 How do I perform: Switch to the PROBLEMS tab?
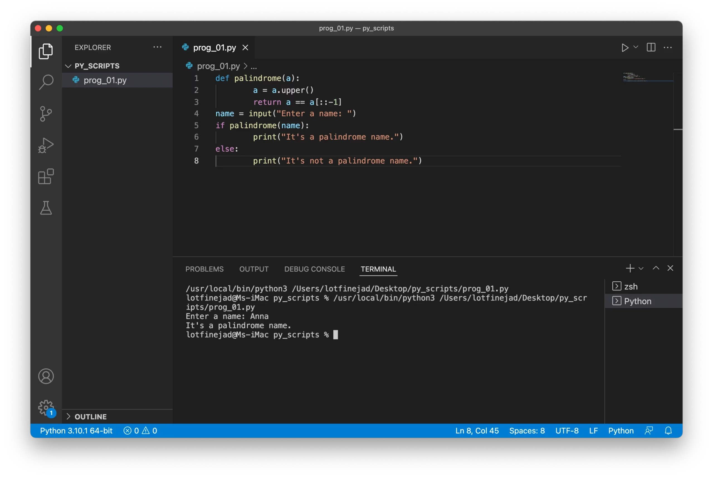click(x=204, y=269)
